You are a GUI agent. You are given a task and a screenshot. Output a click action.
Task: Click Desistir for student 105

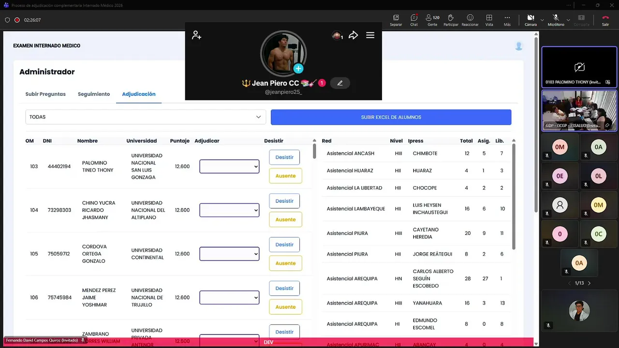point(284,245)
